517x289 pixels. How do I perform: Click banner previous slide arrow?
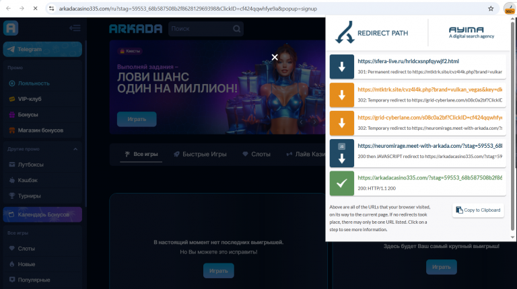(x=301, y=122)
